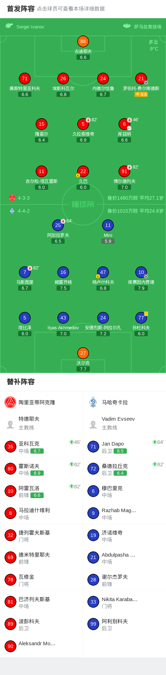View coach Vadim Evseev profile
This screenshot has width=166, height=675.
click(124, 423)
